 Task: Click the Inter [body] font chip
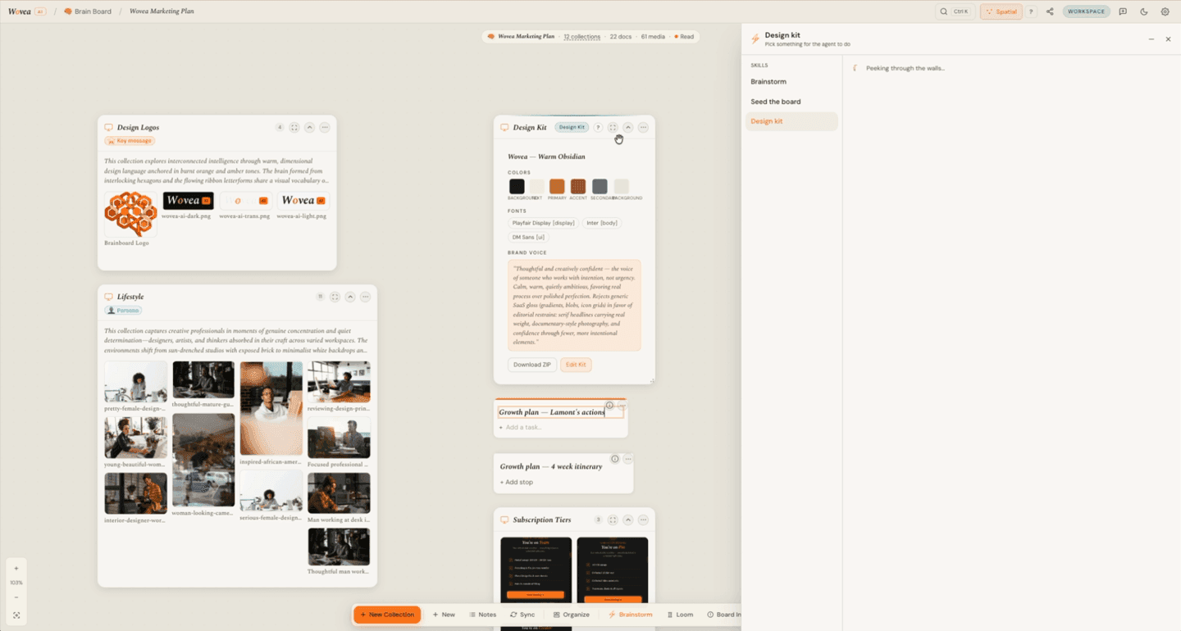602,223
